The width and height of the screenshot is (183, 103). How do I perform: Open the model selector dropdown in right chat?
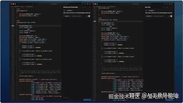pos(158,16)
